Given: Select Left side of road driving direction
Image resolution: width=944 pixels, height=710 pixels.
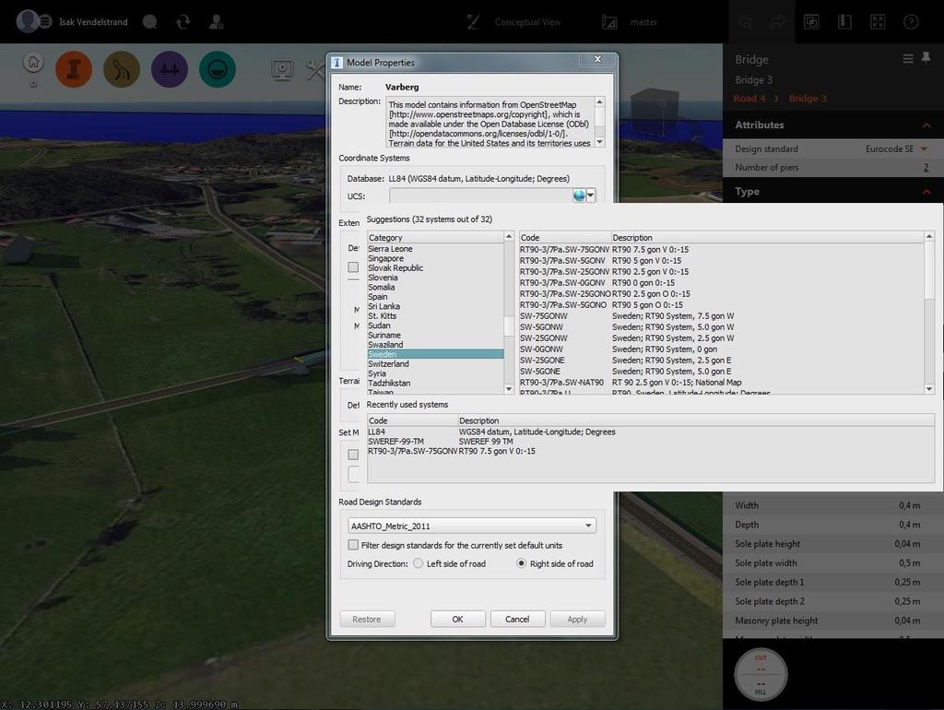Looking at the screenshot, I should (x=418, y=563).
